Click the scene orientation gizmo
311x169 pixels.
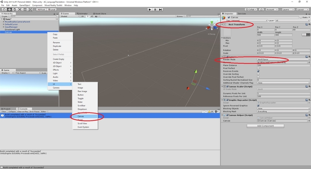[x=212, y=26]
